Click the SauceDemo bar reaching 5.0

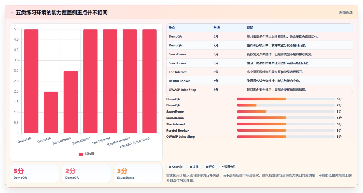click(x=90, y=81)
